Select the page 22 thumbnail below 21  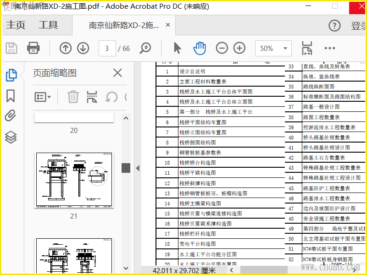tap(74, 255)
